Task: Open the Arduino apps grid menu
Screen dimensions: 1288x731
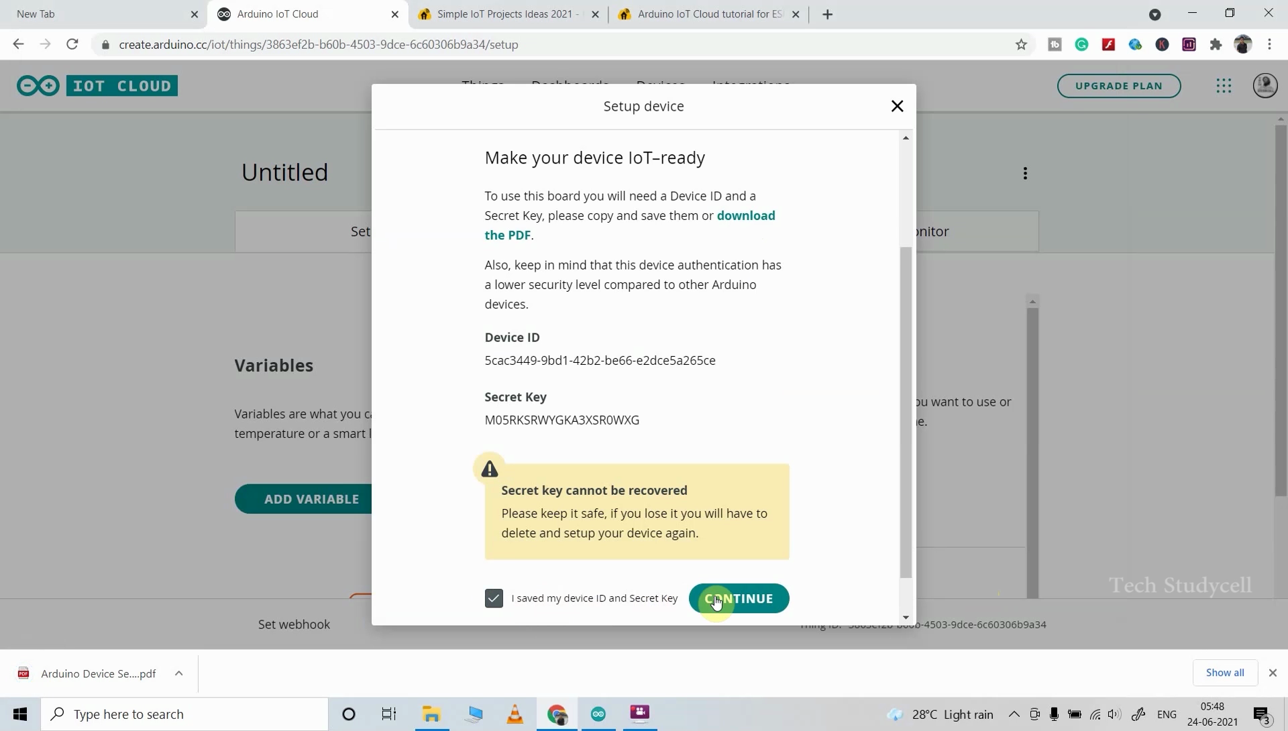Action: [x=1224, y=86]
